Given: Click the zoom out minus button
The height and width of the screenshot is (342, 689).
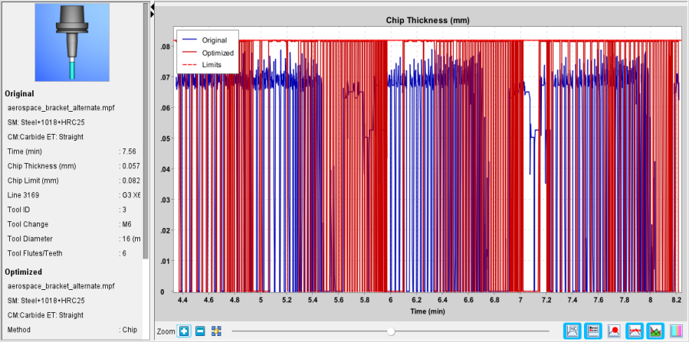Looking at the screenshot, I should [x=199, y=331].
